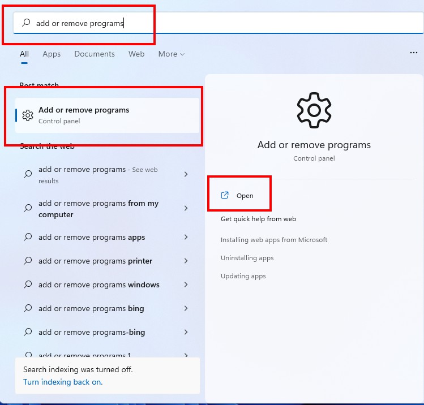
Task: Switch to the All tab
Action: click(24, 54)
